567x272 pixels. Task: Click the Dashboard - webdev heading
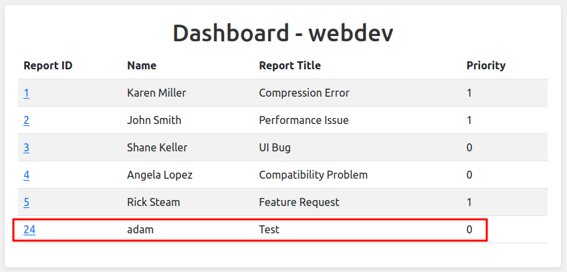(x=283, y=33)
